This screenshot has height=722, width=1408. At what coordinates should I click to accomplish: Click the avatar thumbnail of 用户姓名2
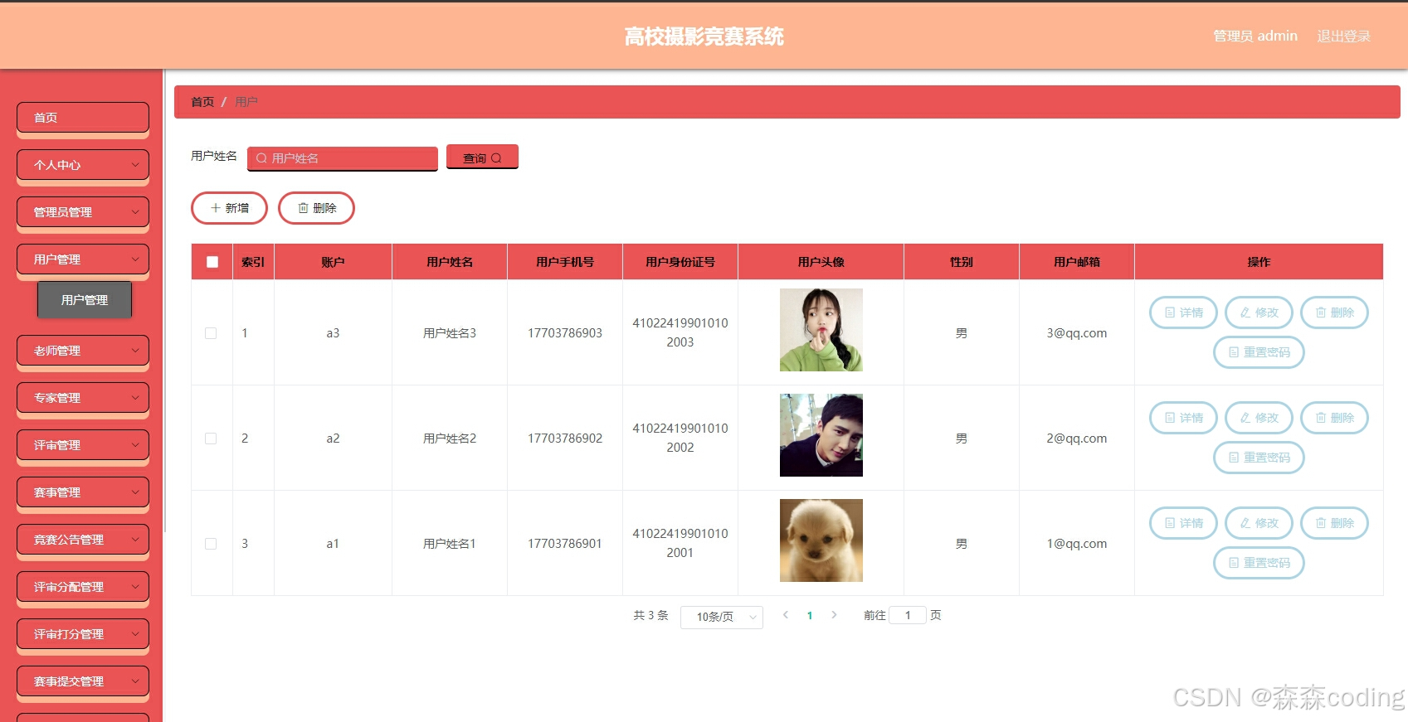pyautogui.click(x=821, y=435)
